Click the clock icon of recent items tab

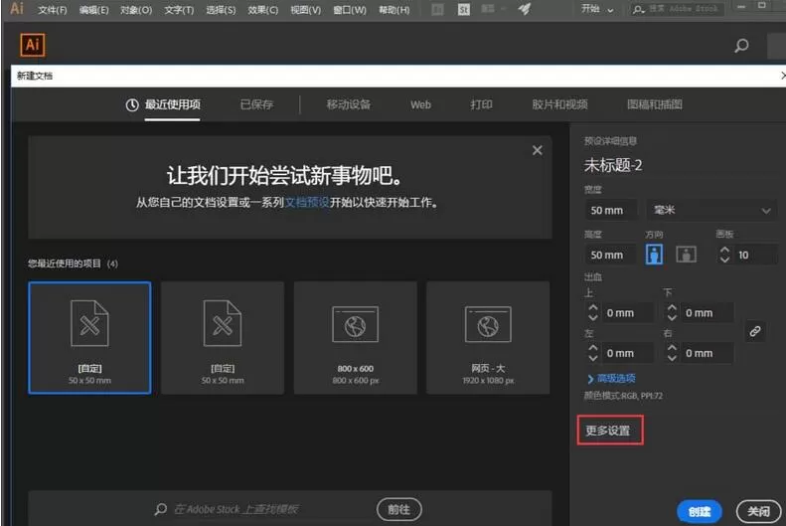(x=132, y=104)
